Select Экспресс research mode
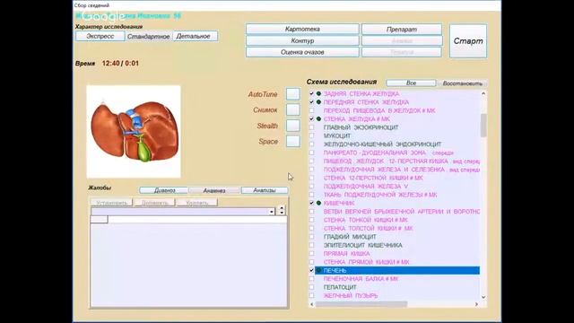This screenshot has height=323, width=574. tap(100, 36)
